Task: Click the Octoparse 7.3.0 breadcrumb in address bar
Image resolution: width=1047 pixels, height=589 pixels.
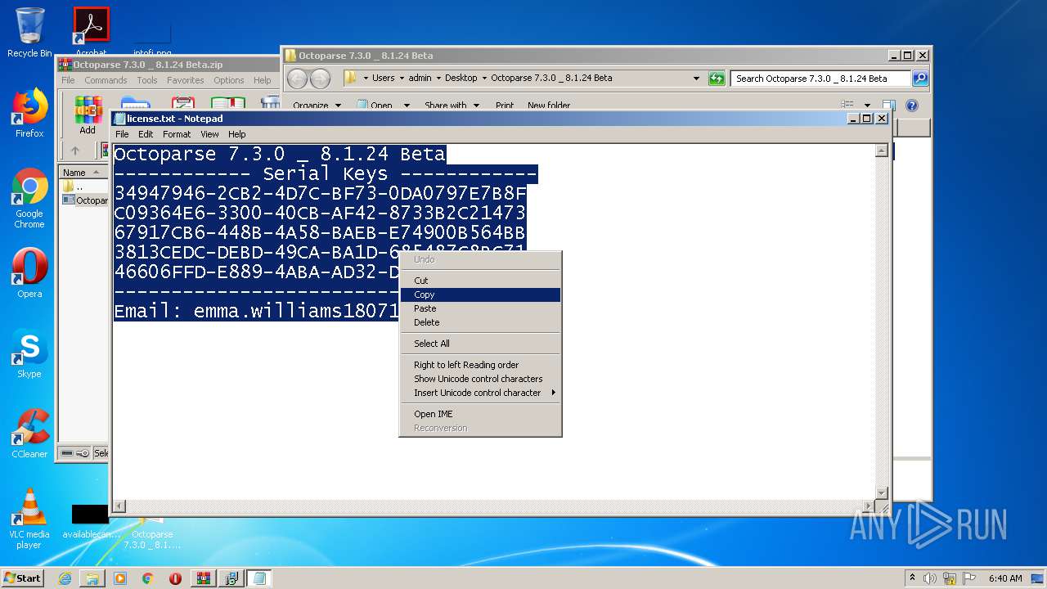Action: pyautogui.click(x=551, y=78)
